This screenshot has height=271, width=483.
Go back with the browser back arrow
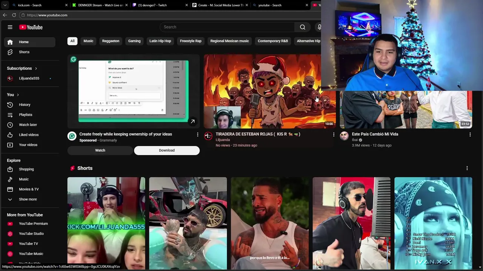(5, 15)
